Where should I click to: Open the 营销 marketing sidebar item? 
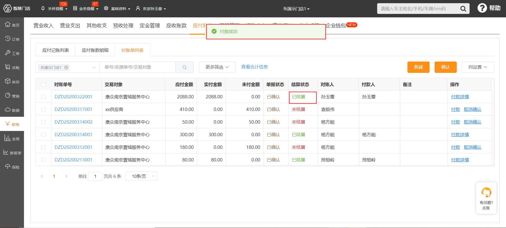(12, 96)
